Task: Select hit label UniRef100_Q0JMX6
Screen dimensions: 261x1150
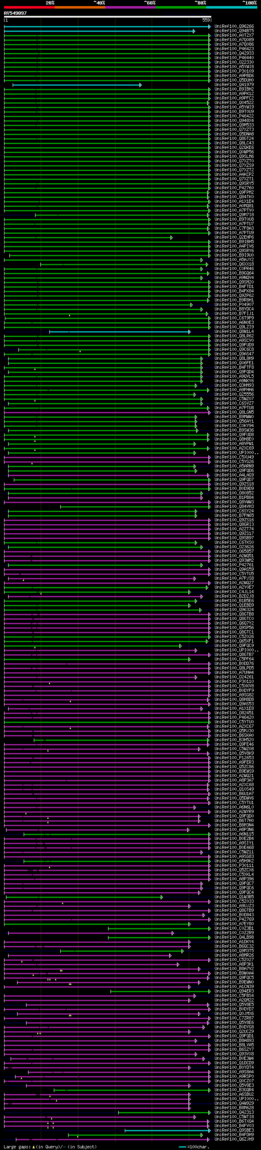Action: point(234,1013)
